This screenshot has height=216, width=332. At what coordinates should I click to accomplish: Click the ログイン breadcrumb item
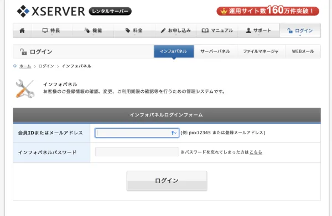(46, 66)
